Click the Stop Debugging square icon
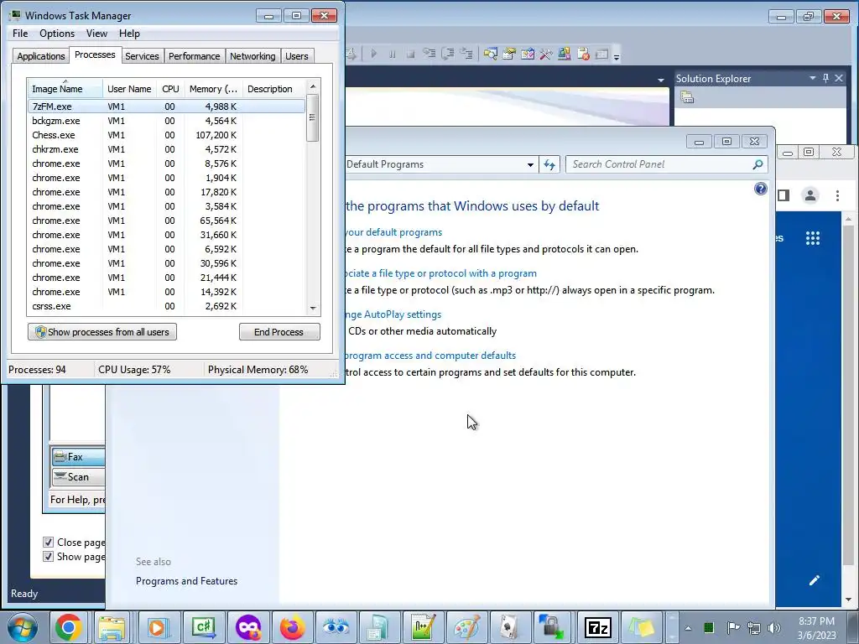The height and width of the screenshot is (644, 859). 410,54
